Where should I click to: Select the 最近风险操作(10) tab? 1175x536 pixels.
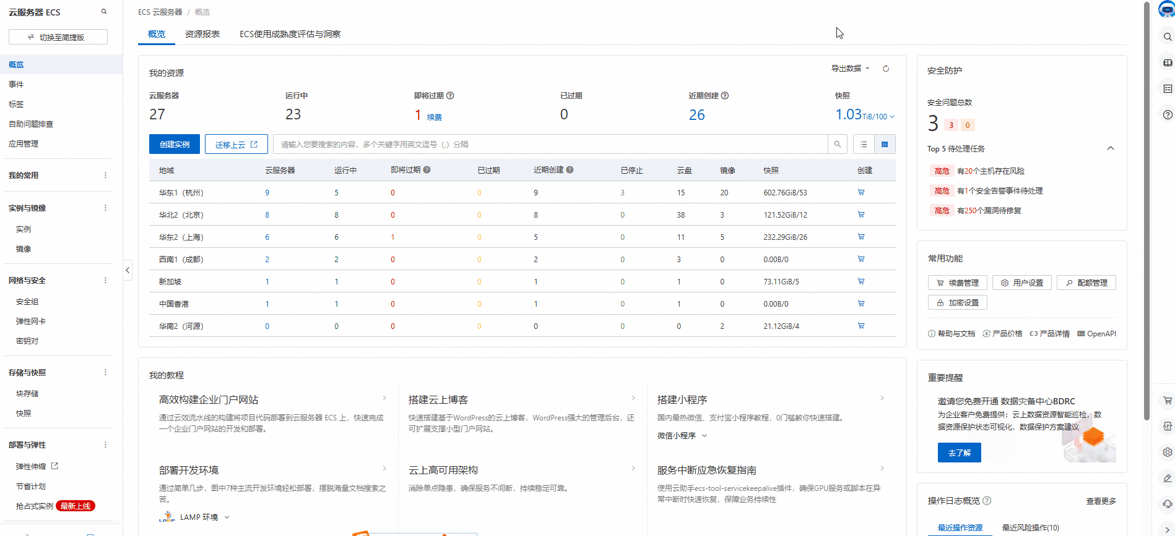pyautogui.click(x=1031, y=528)
